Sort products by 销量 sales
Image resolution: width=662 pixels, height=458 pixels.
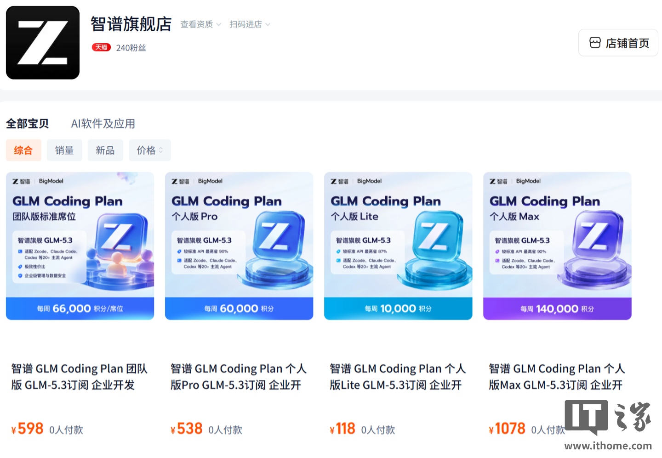pyautogui.click(x=64, y=150)
